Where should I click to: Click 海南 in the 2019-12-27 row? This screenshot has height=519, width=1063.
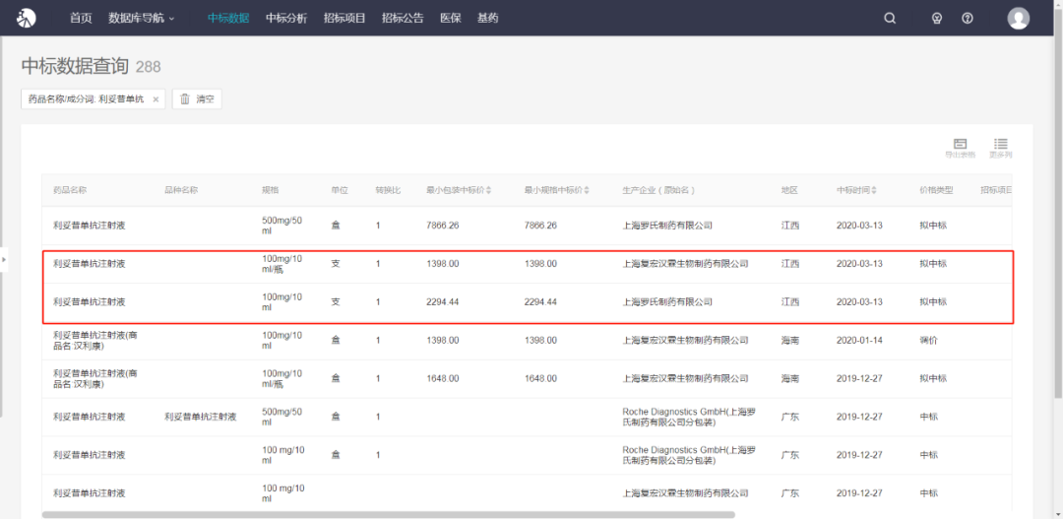[x=789, y=378]
